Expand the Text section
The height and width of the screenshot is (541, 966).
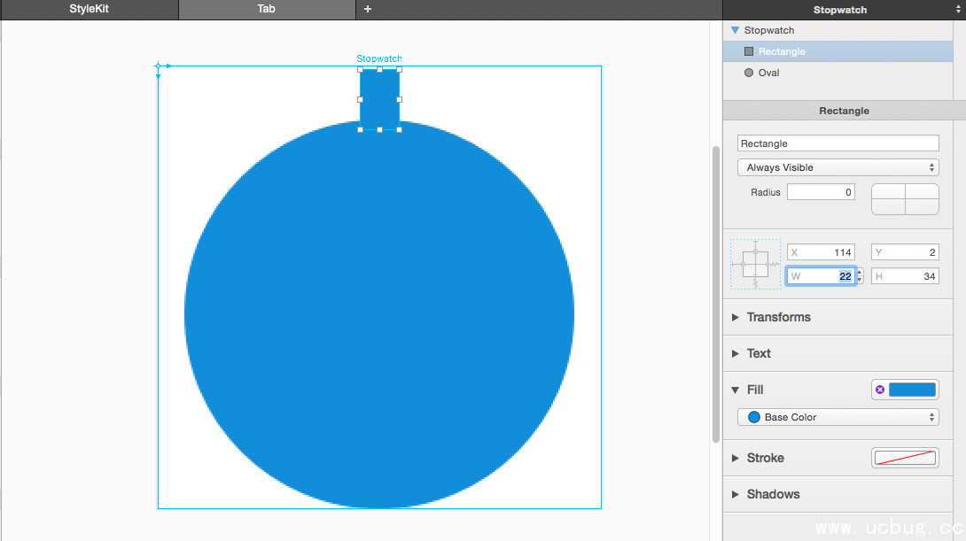click(x=735, y=354)
